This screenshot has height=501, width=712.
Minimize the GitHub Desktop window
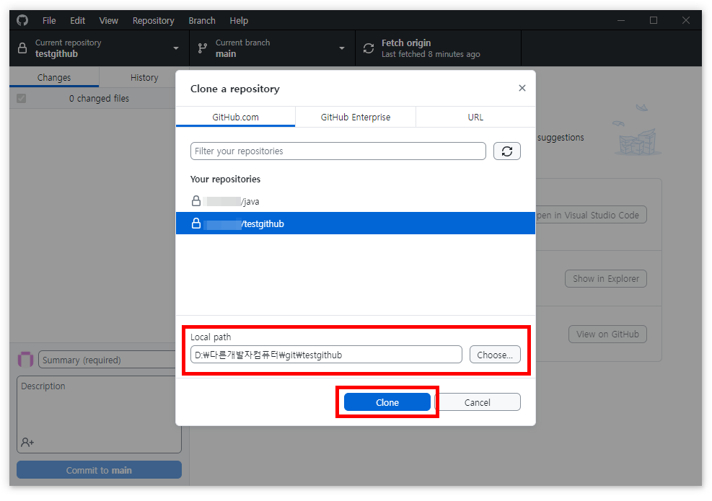621,20
